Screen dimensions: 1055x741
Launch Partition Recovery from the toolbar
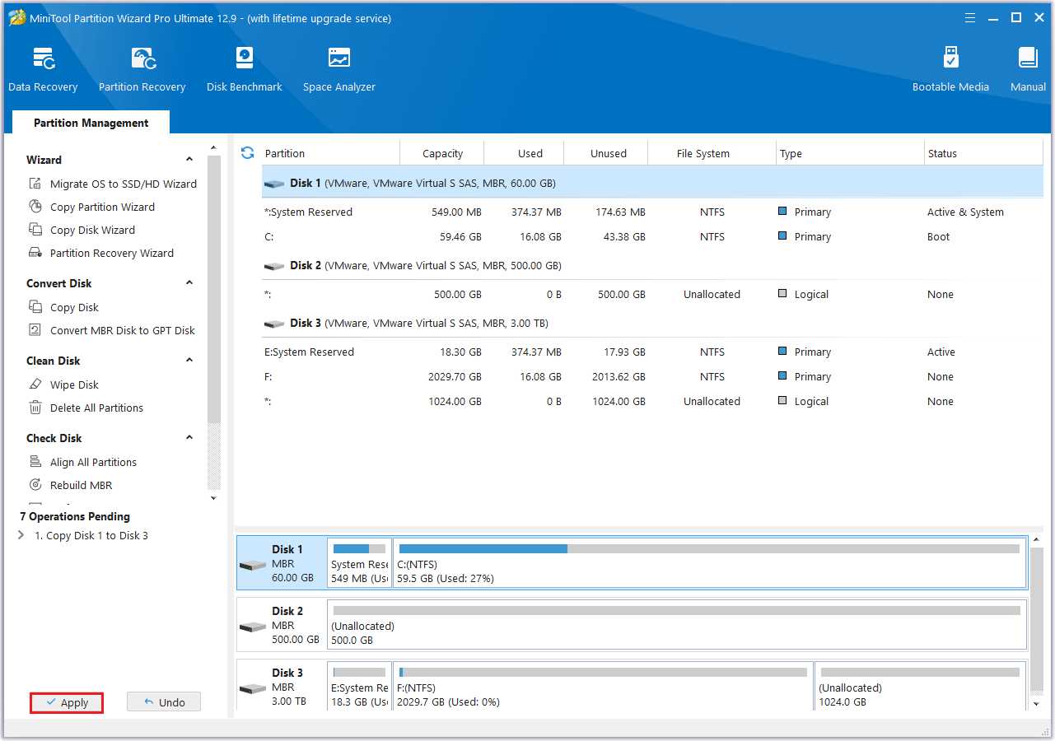142,70
